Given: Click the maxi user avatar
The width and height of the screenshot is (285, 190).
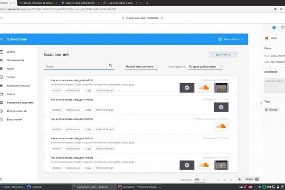Looking at the screenshot, I should pyautogui.click(x=266, y=38).
